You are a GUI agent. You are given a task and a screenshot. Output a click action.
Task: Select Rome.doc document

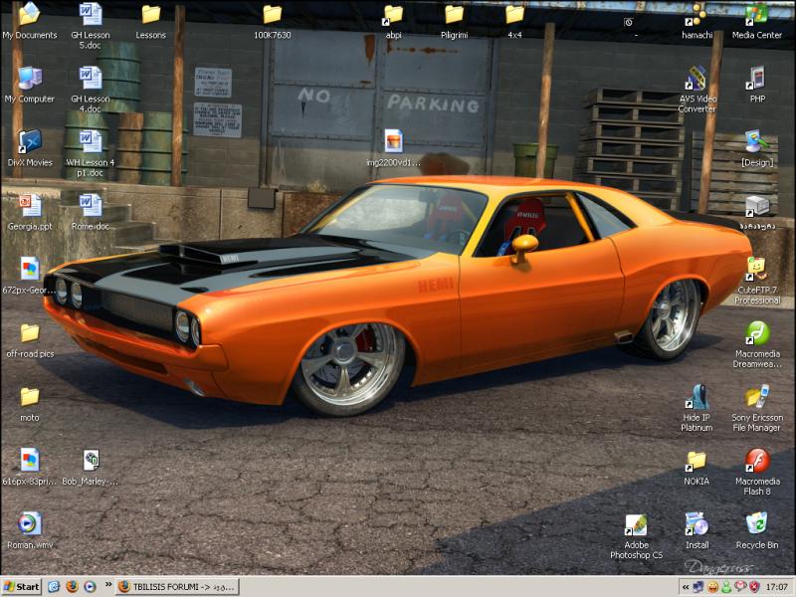click(90, 213)
